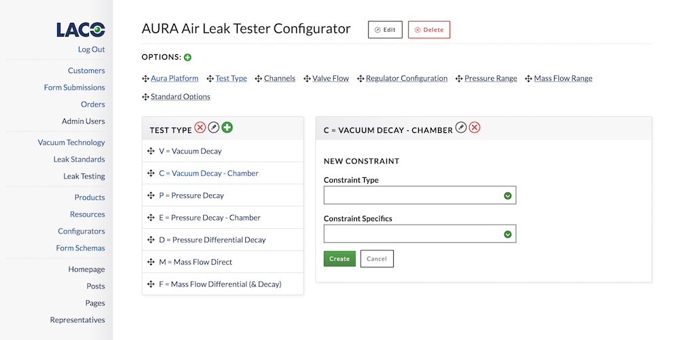Click the green Create button
This screenshot has height=340, width=679.
click(339, 259)
